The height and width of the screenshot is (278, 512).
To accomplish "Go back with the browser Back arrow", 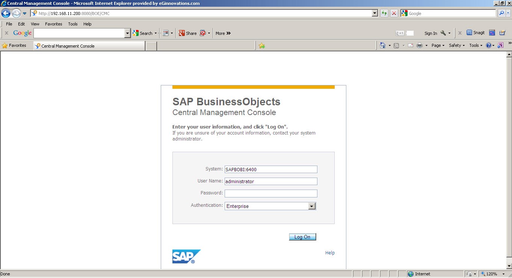I will point(6,13).
